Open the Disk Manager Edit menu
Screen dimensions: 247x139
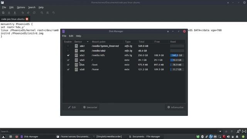(71, 36)
